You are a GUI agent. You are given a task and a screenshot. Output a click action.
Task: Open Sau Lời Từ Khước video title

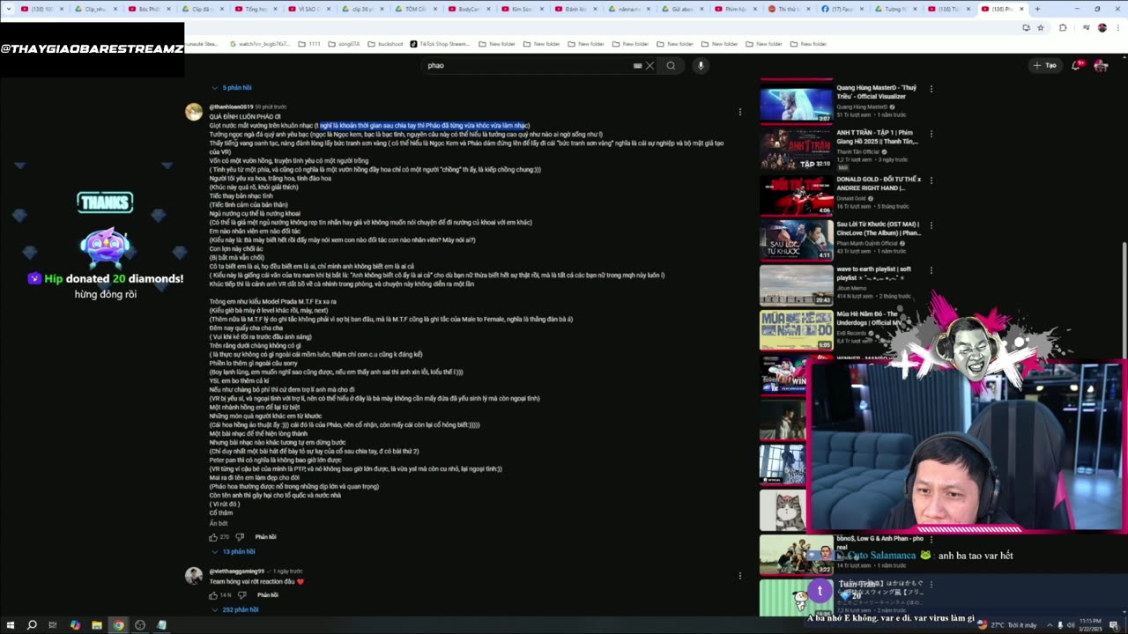pyautogui.click(x=879, y=229)
